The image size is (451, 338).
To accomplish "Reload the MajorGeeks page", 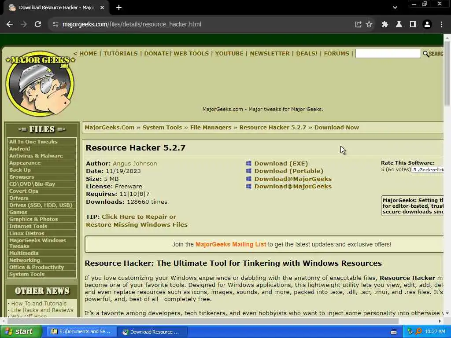I will click(x=38, y=25).
